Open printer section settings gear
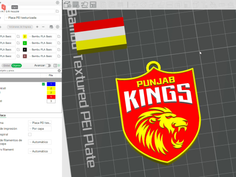 [x=58, y=2]
